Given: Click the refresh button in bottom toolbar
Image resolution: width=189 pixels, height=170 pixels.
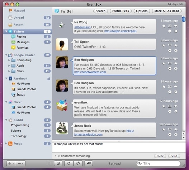Looking at the screenshot, I should tap(69, 163).
